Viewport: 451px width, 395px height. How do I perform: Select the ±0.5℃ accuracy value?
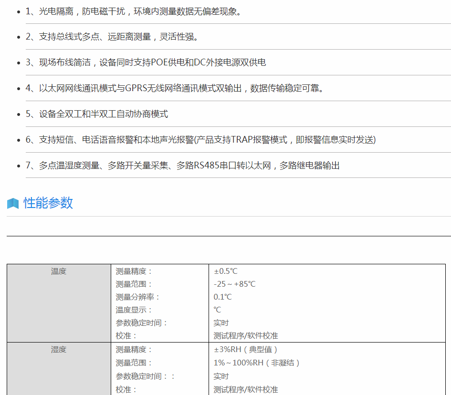[x=226, y=271]
